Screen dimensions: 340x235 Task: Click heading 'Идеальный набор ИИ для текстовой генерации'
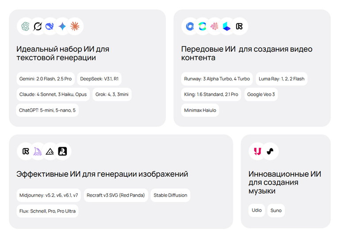[63, 53]
